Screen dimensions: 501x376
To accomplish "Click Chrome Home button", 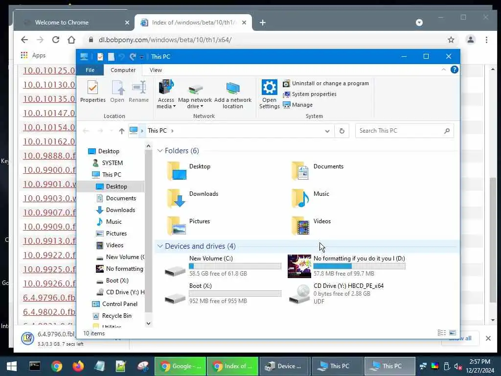I will click(71, 40).
